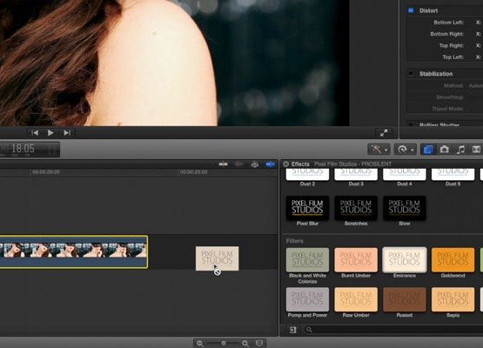Click the "Top Right:" distort label
The height and width of the screenshot is (348, 483).
coord(452,45)
